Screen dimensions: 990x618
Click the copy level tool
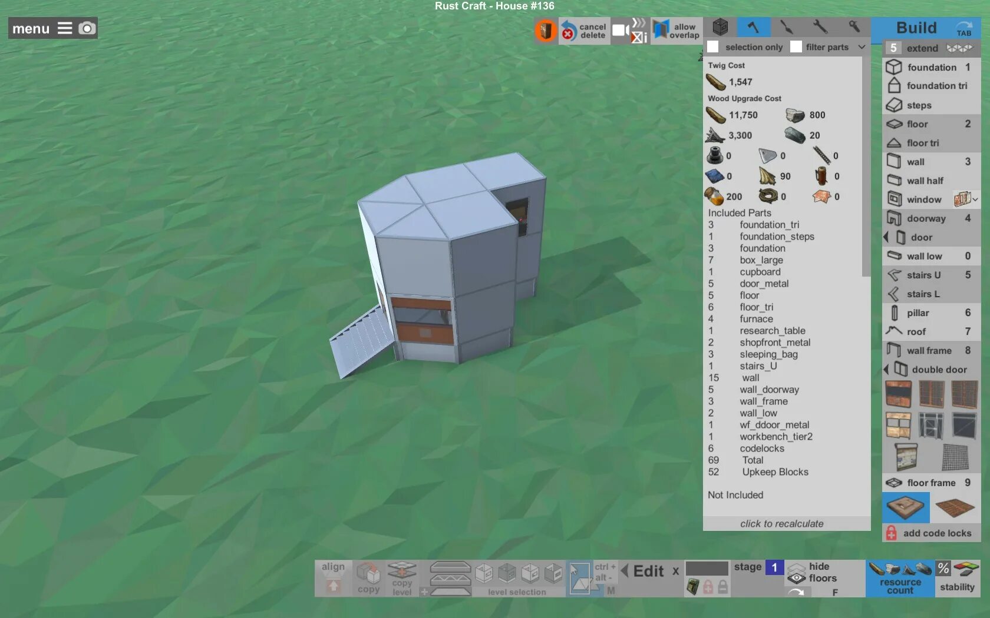coord(402,577)
